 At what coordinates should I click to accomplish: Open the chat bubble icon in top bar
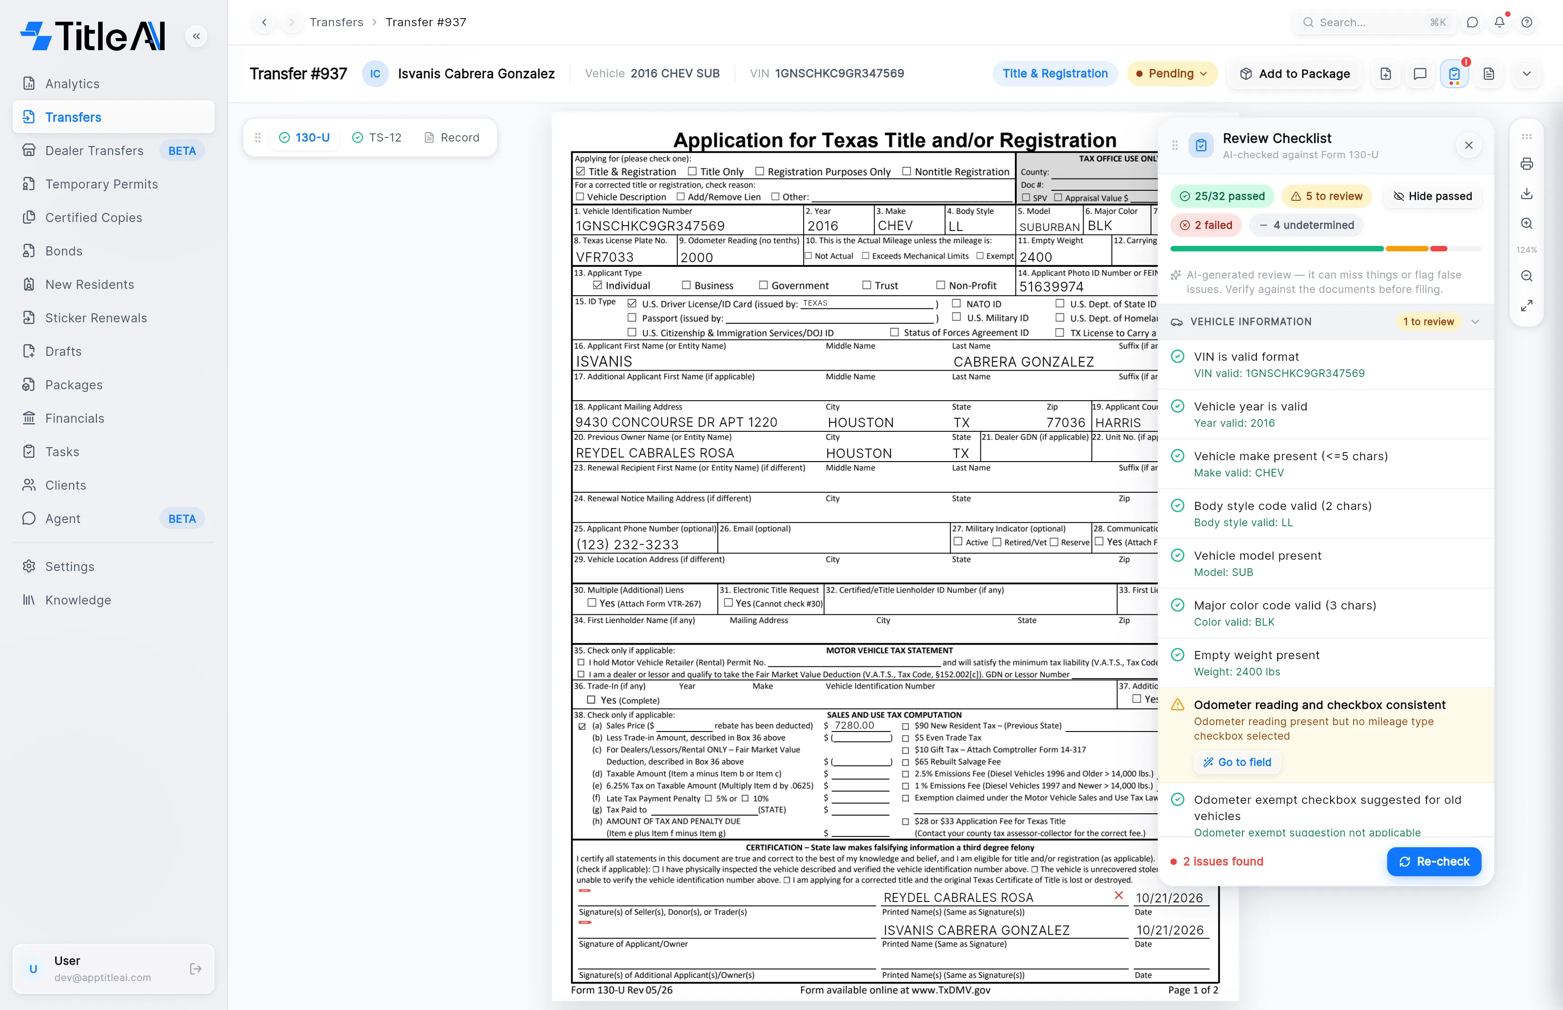click(1473, 22)
